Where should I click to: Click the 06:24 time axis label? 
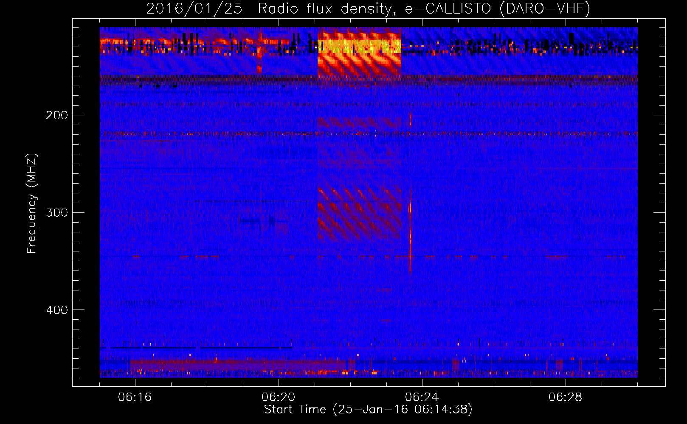(x=422, y=397)
